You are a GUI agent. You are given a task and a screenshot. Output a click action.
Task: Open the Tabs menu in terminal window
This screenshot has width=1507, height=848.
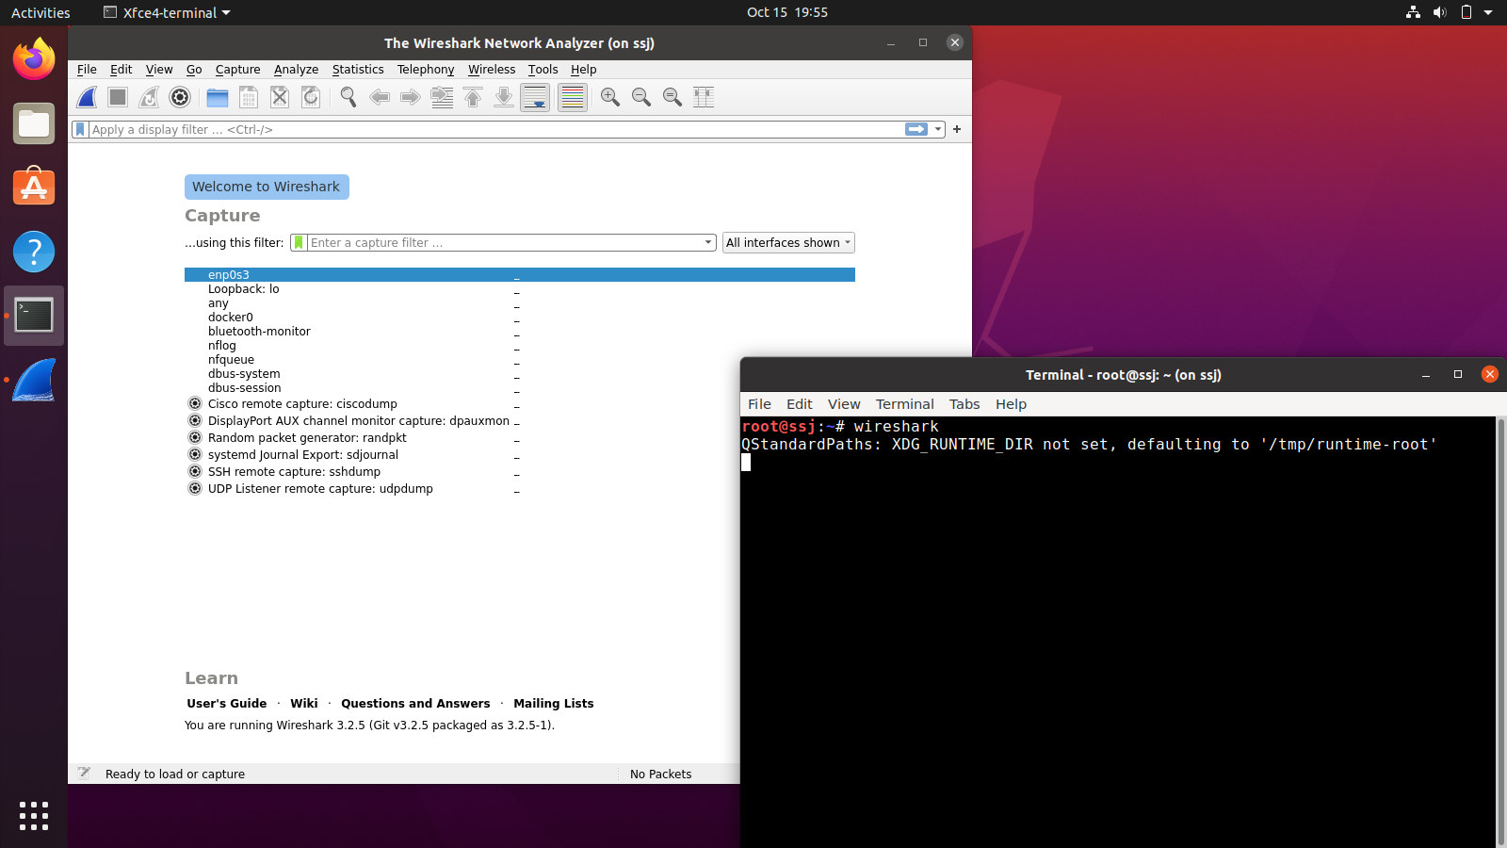964,404
